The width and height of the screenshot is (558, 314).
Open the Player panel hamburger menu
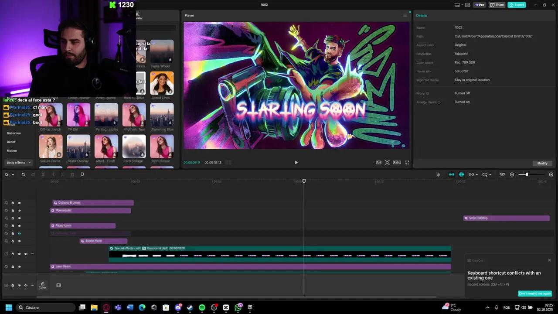pos(405,16)
